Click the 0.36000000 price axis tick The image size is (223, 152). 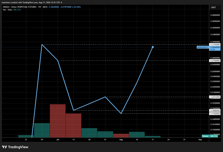(x=215, y=28)
